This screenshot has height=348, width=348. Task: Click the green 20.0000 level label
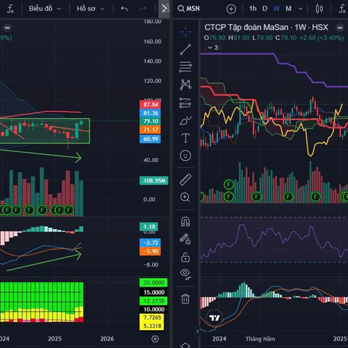154,282
